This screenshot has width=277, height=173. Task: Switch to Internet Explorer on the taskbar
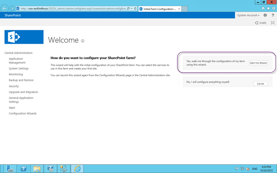tap(77, 169)
